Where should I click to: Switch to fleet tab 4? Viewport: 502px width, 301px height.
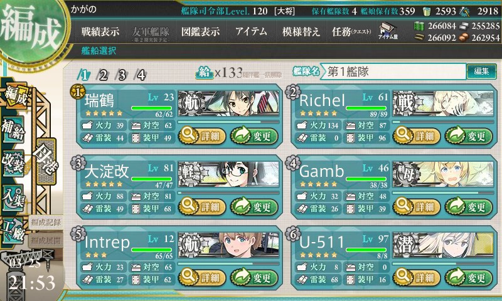tap(141, 75)
